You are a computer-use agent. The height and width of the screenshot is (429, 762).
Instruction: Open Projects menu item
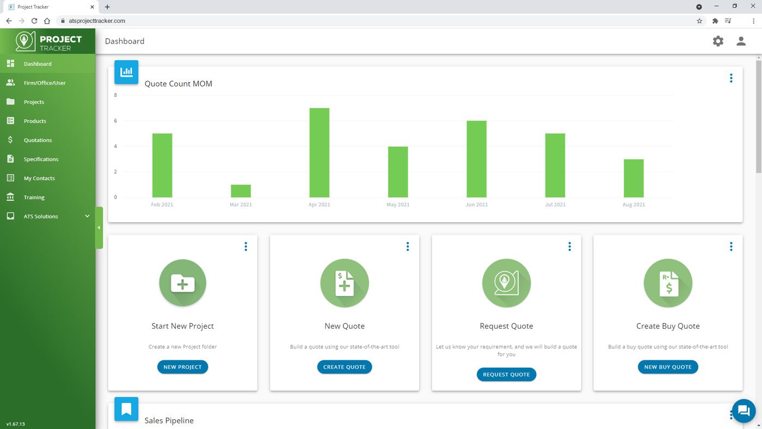pos(47,102)
